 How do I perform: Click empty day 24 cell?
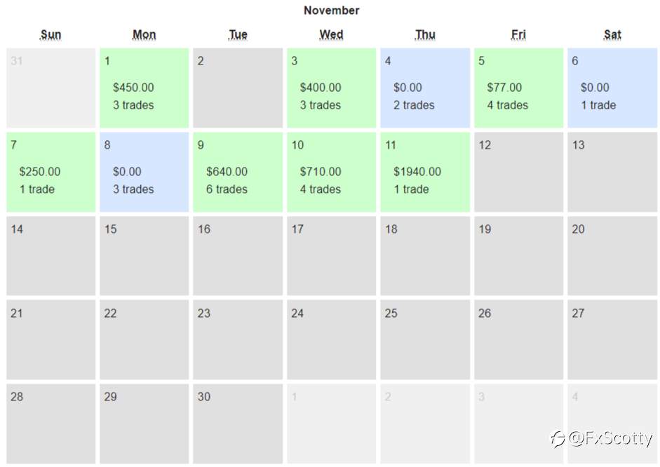tap(331, 340)
